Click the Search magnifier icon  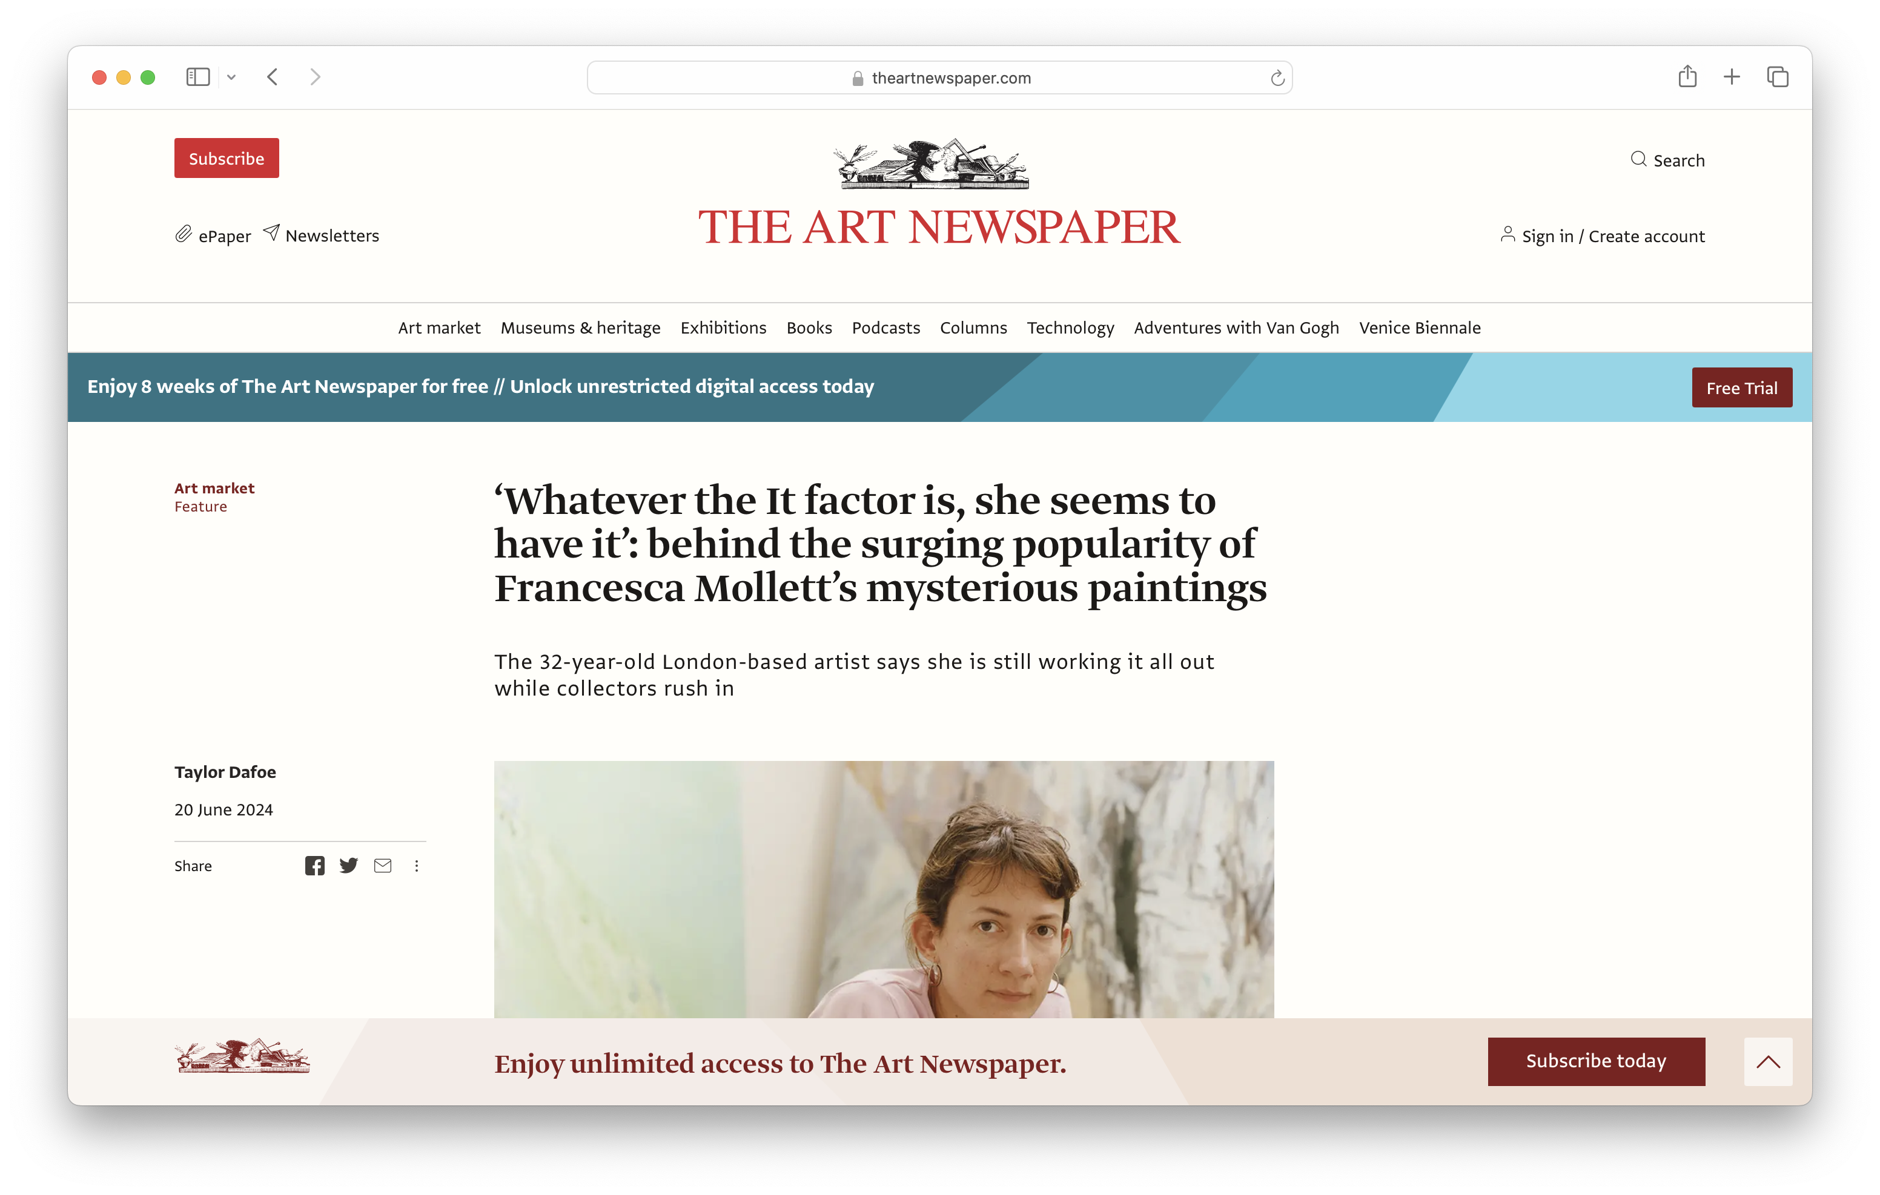tap(1638, 159)
